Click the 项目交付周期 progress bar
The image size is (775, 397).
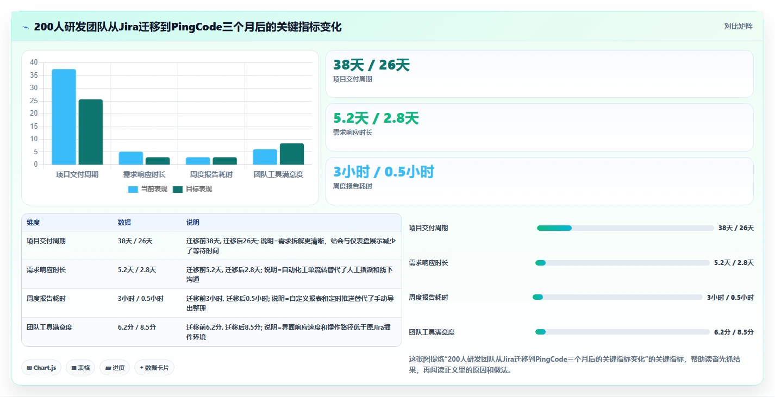625,228
